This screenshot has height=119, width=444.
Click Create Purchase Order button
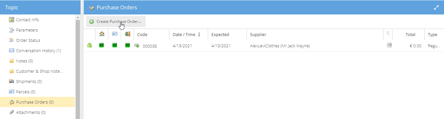pyautogui.click(x=116, y=22)
